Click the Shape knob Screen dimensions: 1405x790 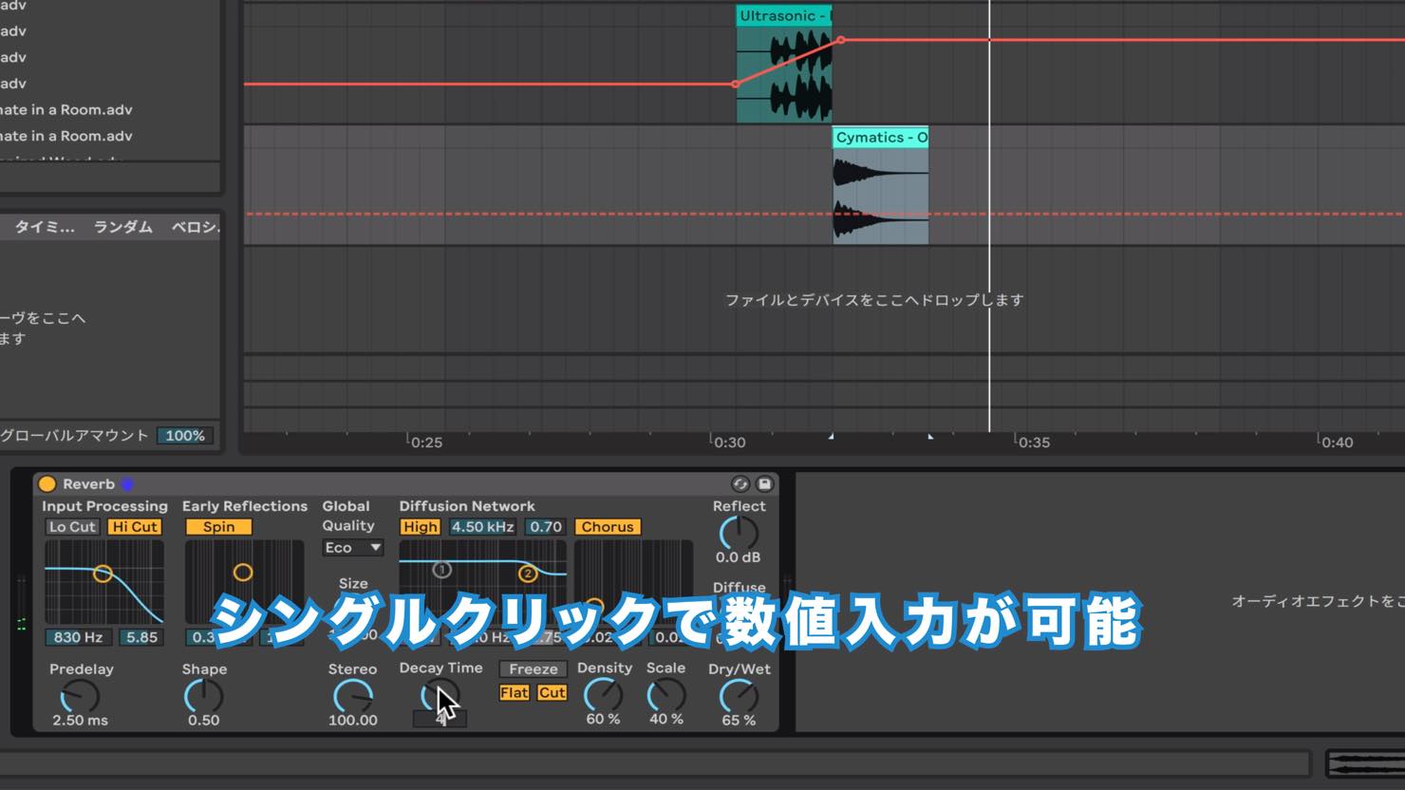(203, 697)
